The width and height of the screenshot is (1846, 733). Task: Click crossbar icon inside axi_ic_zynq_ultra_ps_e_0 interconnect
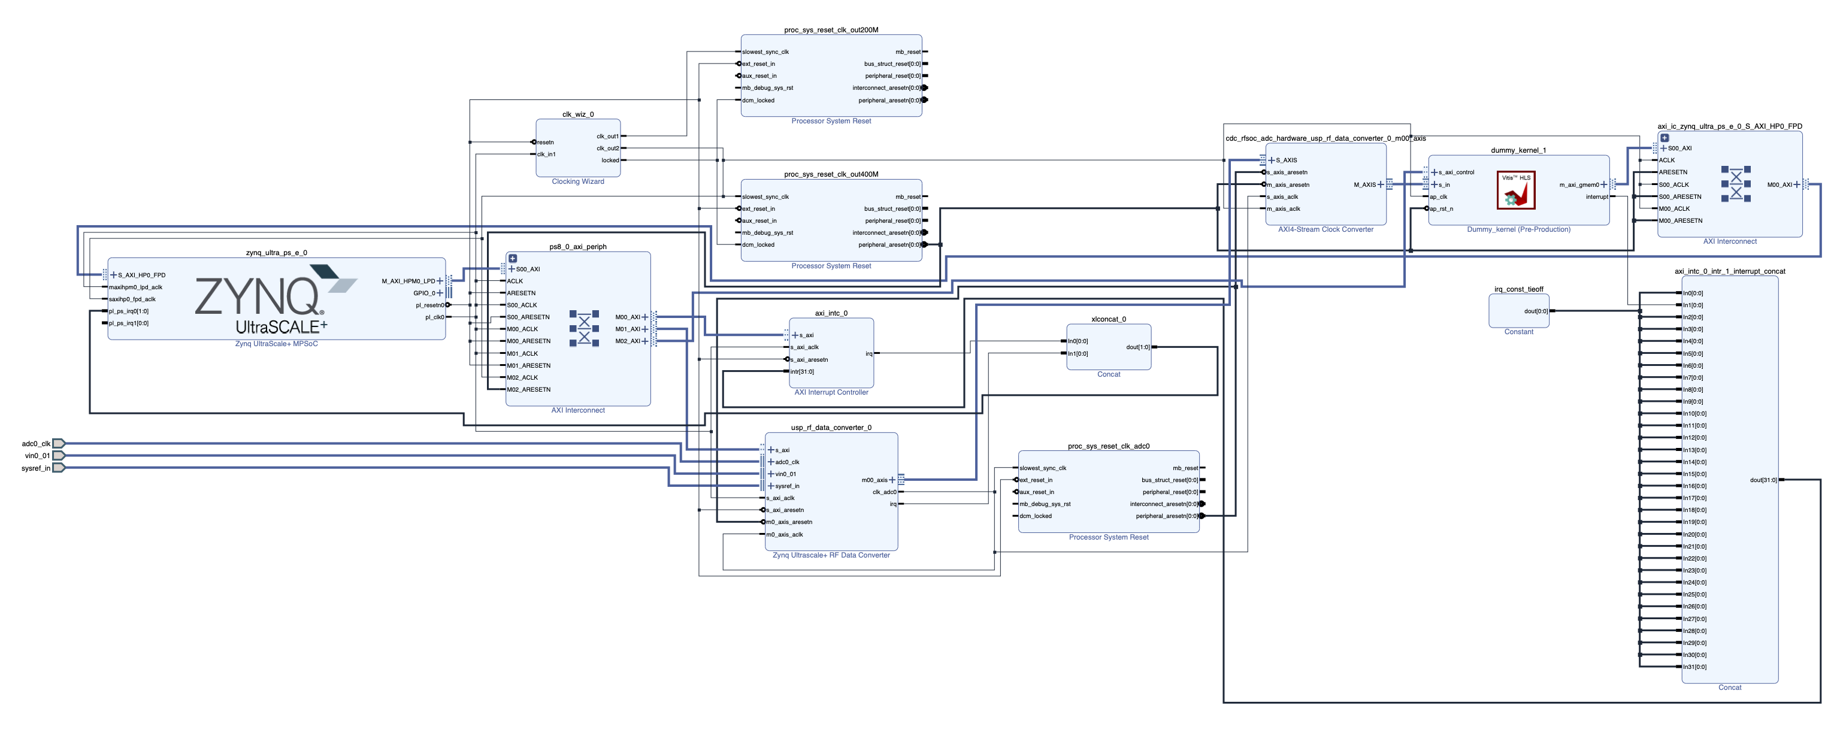1736,184
